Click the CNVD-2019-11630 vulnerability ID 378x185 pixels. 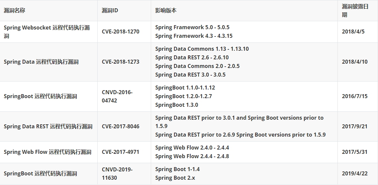(117, 174)
